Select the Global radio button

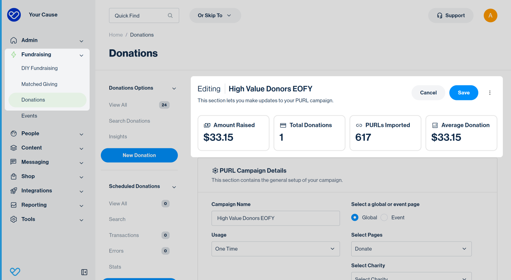[355, 217]
